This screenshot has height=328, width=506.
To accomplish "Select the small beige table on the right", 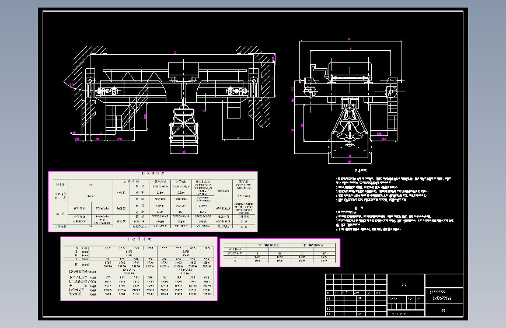I will pyautogui.click(x=280, y=253).
